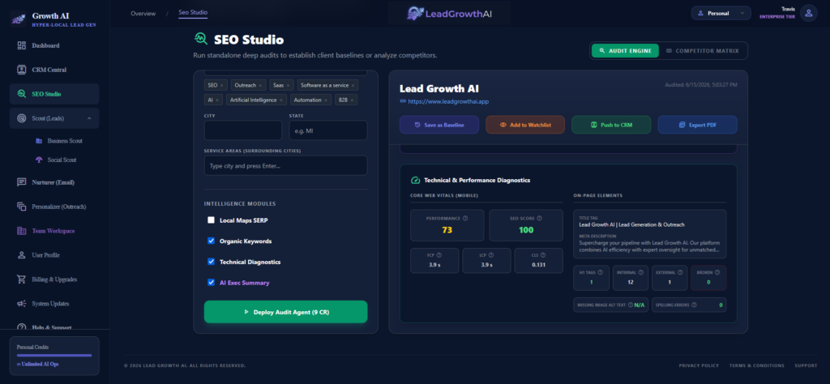
Task: Click the SEO Studio heading magnifier icon
Action: (201, 39)
